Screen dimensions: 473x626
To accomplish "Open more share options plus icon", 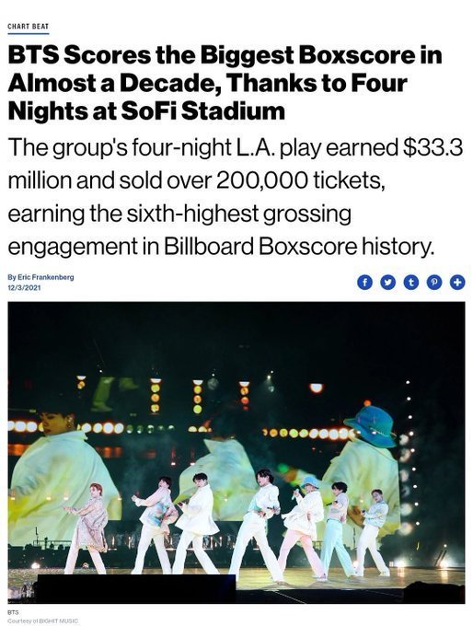I will [457, 283].
